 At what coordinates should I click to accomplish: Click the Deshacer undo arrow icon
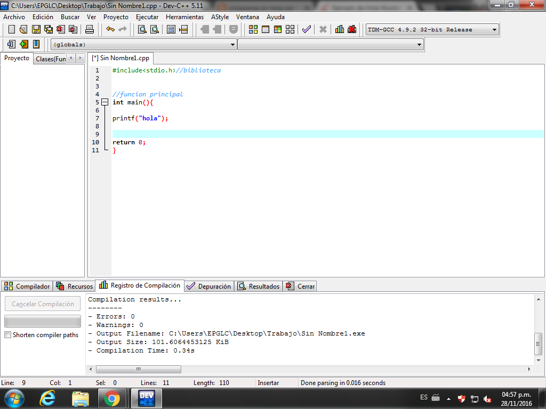tap(111, 29)
